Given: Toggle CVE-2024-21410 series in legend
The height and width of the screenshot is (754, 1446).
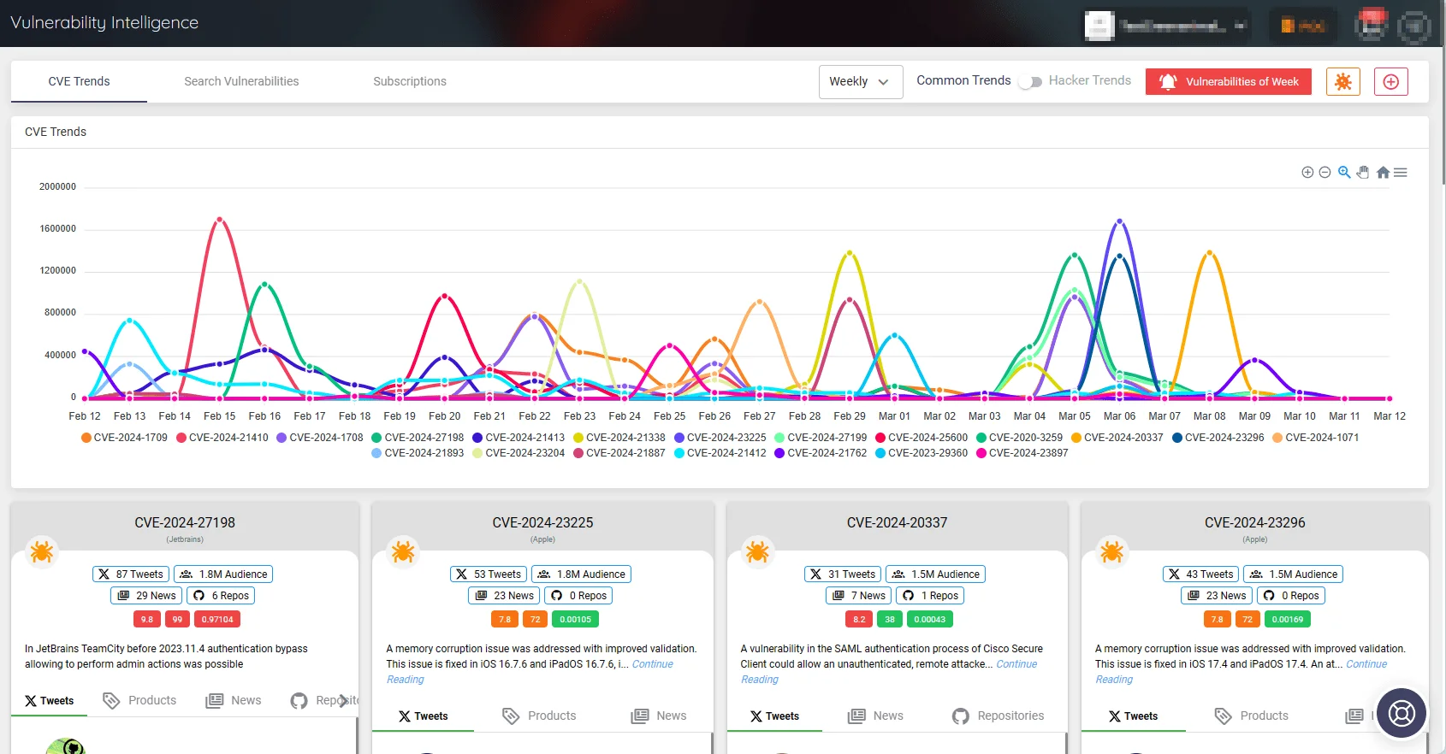Looking at the screenshot, I should 222,438.
